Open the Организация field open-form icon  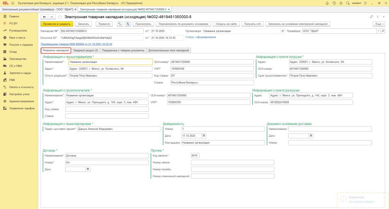(x=282, y=31)
